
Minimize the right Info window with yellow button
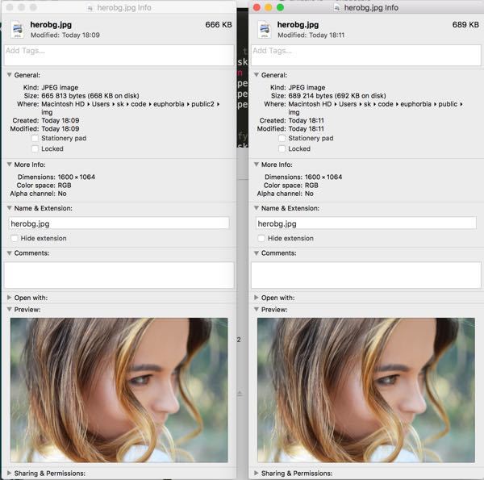269,7
